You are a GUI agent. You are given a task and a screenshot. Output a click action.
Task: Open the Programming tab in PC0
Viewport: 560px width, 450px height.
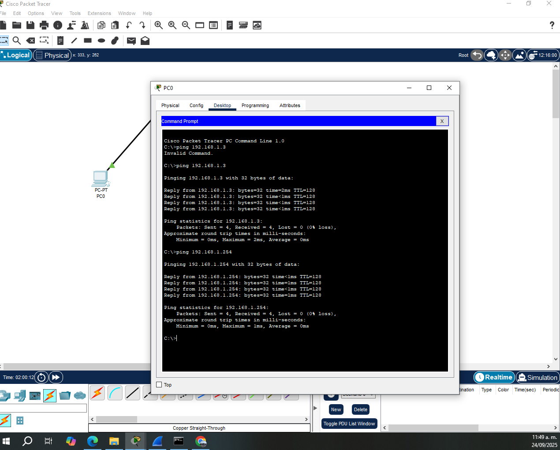255,105
